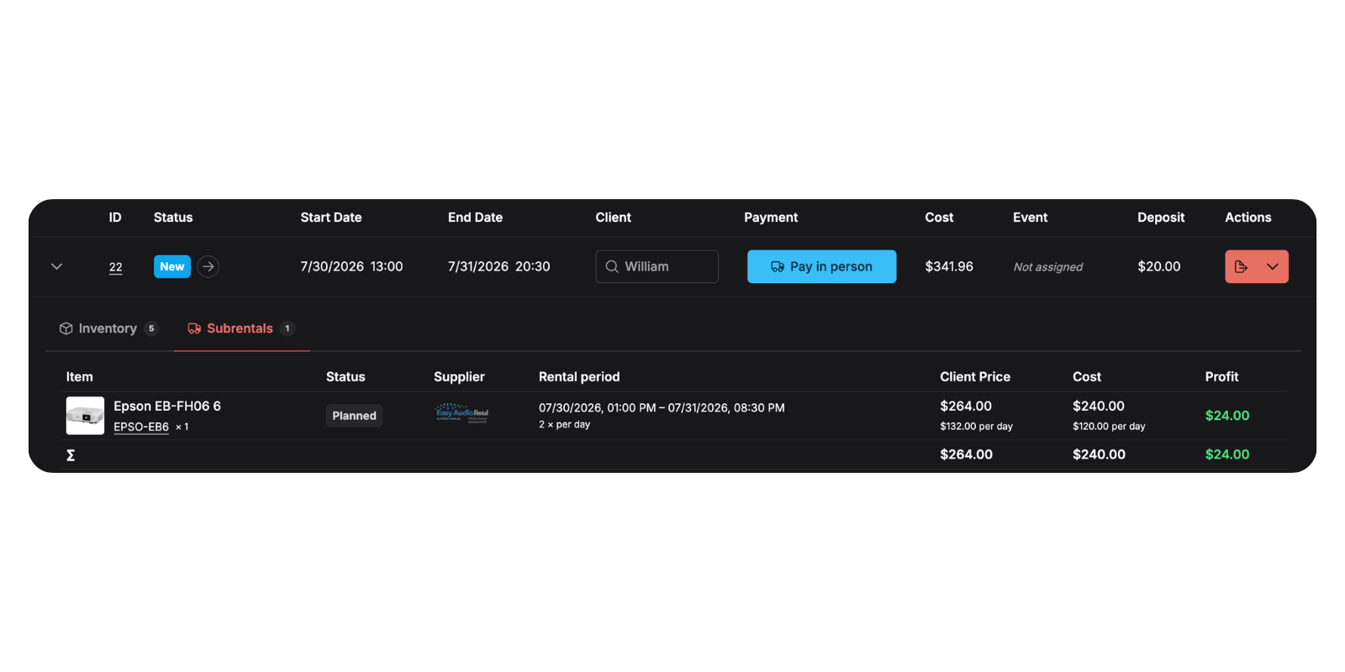Select Subrentals tab
Screen dimensions: 1345x672
(240, 328)
